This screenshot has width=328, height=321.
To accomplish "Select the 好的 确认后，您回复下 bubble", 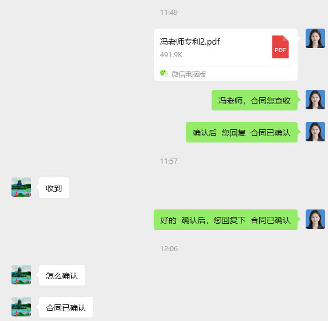I will 225,220.
